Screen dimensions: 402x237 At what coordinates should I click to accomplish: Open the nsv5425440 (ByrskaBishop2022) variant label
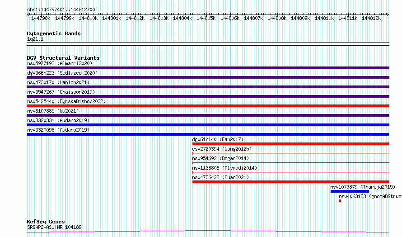[x=66, y=101]
